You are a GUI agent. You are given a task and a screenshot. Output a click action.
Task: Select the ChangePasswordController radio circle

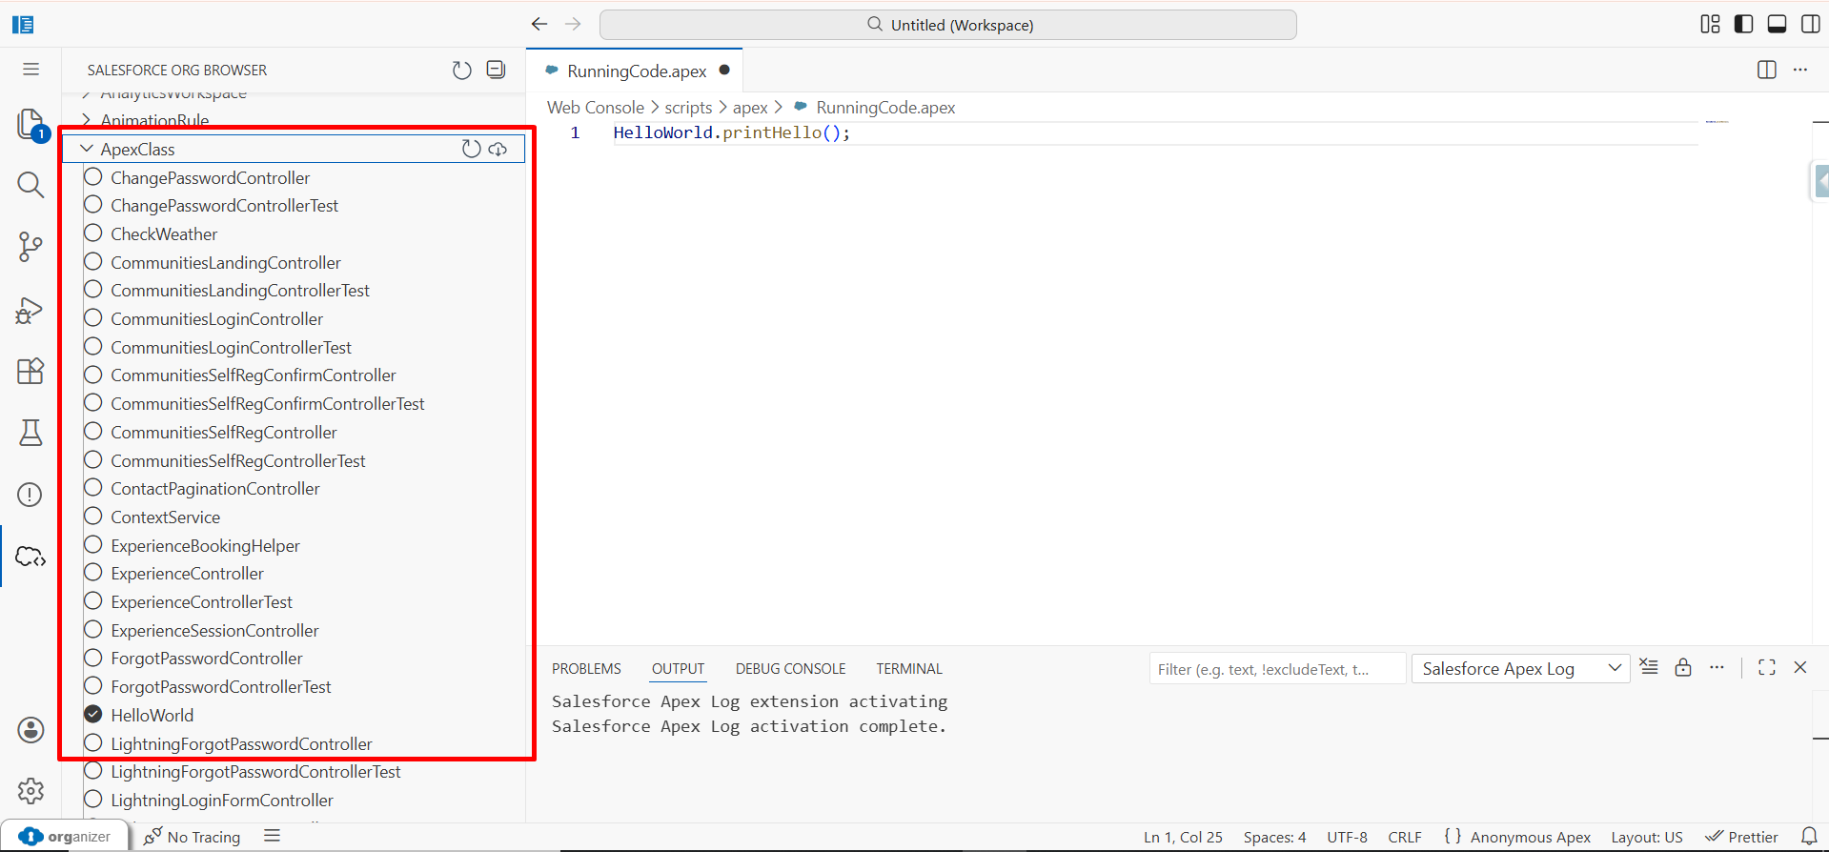pyautogui.click(x=93, y=177)
